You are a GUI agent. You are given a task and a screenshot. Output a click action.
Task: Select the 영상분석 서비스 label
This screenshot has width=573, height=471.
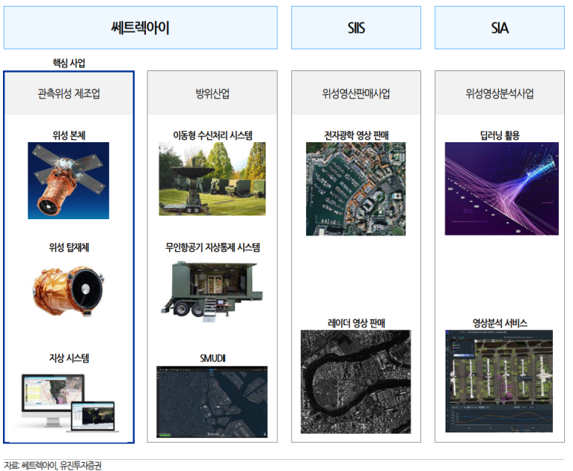tap(500, 323)
